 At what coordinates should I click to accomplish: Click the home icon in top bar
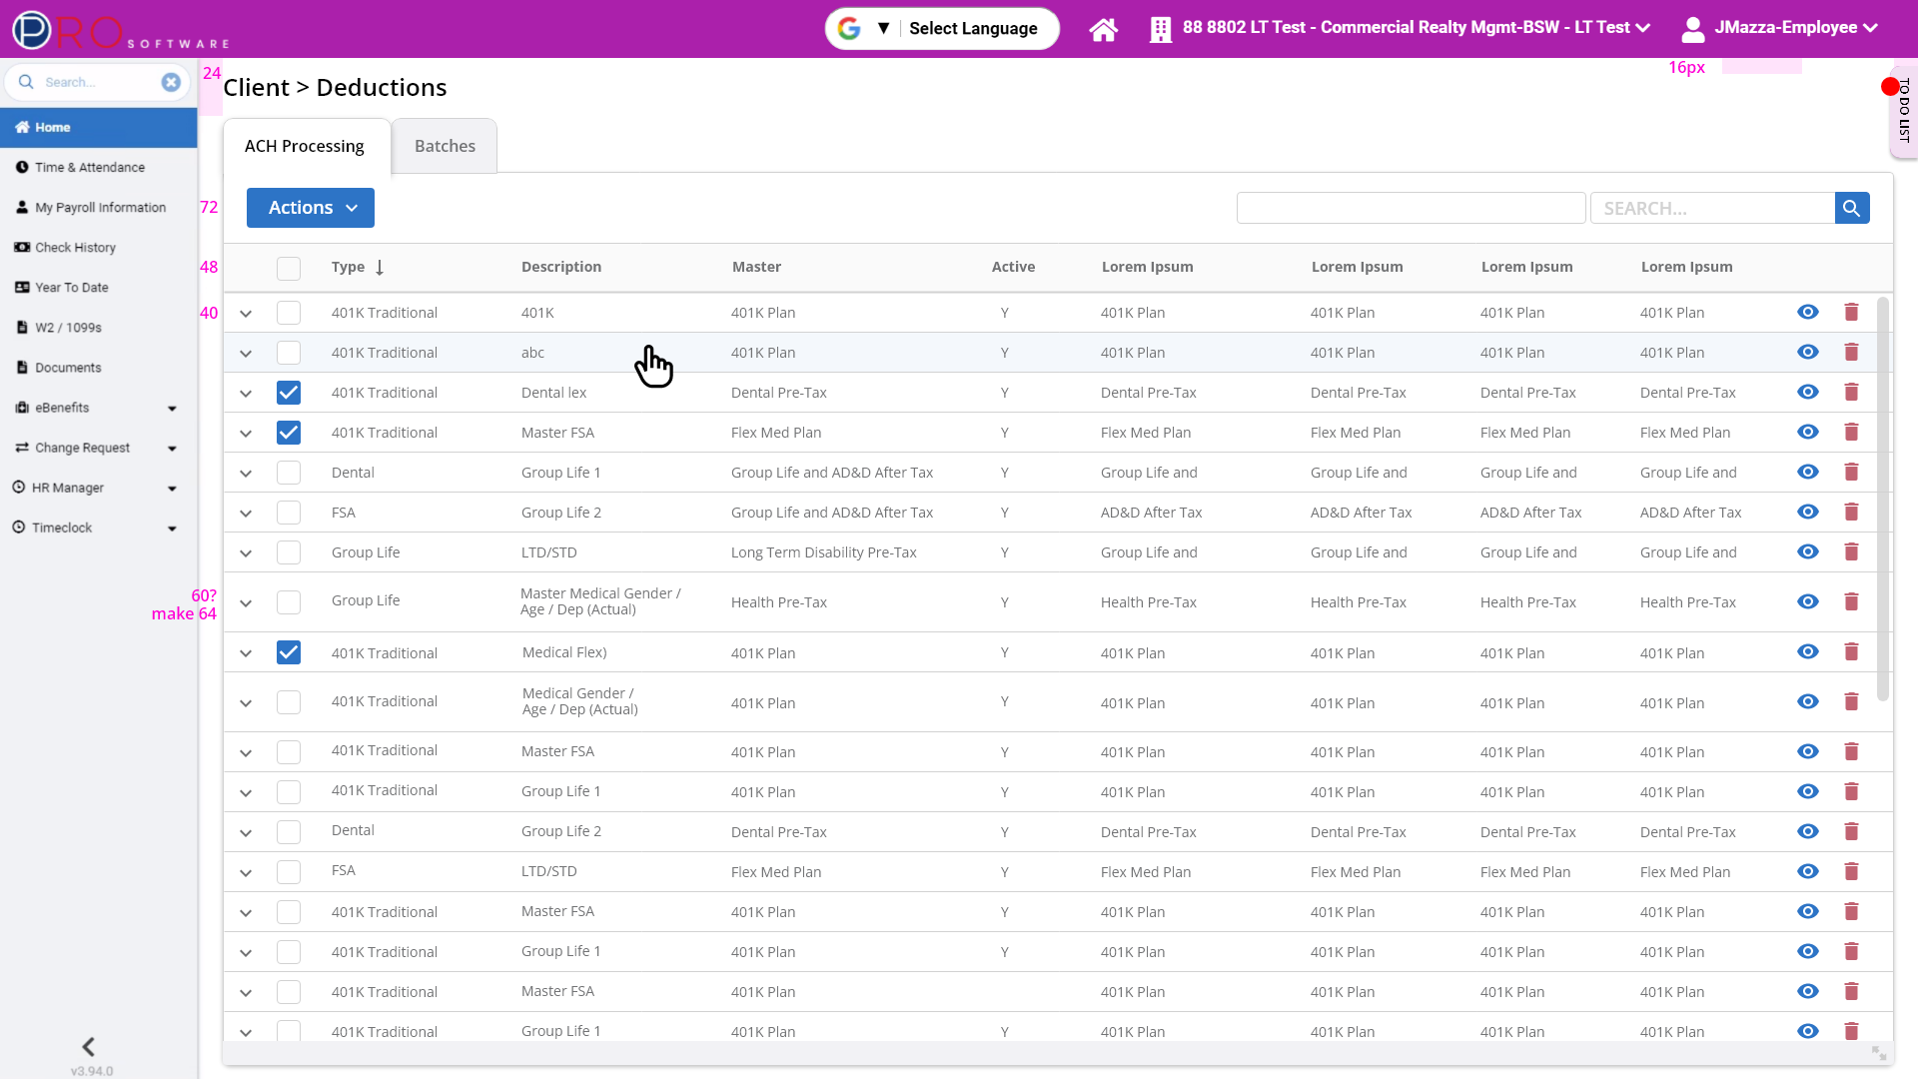coord(1103,29)
